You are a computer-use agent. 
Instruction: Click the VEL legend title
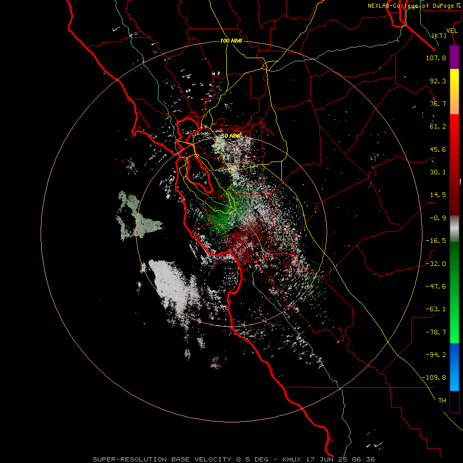click(x=452, y=31)
